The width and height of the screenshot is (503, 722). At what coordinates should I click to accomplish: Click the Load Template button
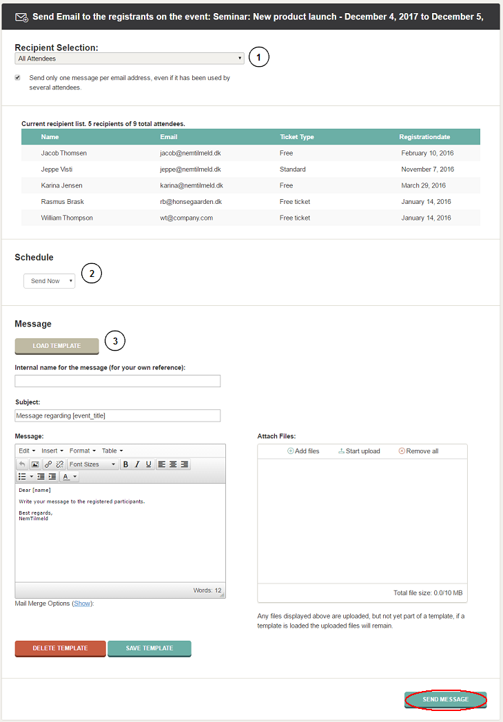tap(57, 346)
